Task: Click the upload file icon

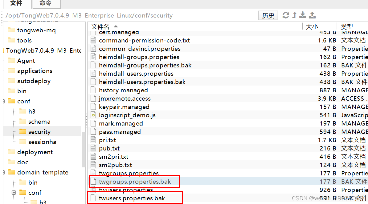Action: 312,15
